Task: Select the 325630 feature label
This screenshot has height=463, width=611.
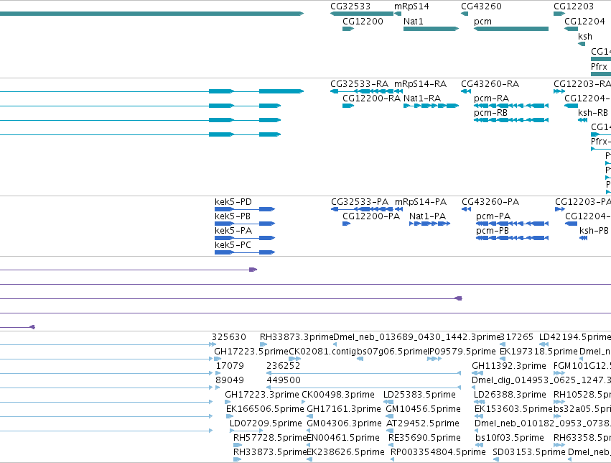Action: [229, 337]
